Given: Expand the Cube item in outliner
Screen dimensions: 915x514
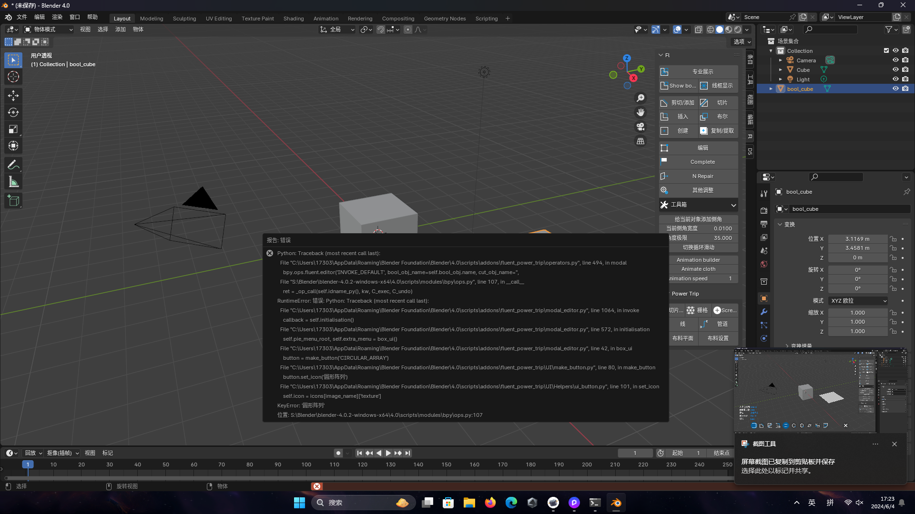Looking at the screenshot, I should coord(781,70).
